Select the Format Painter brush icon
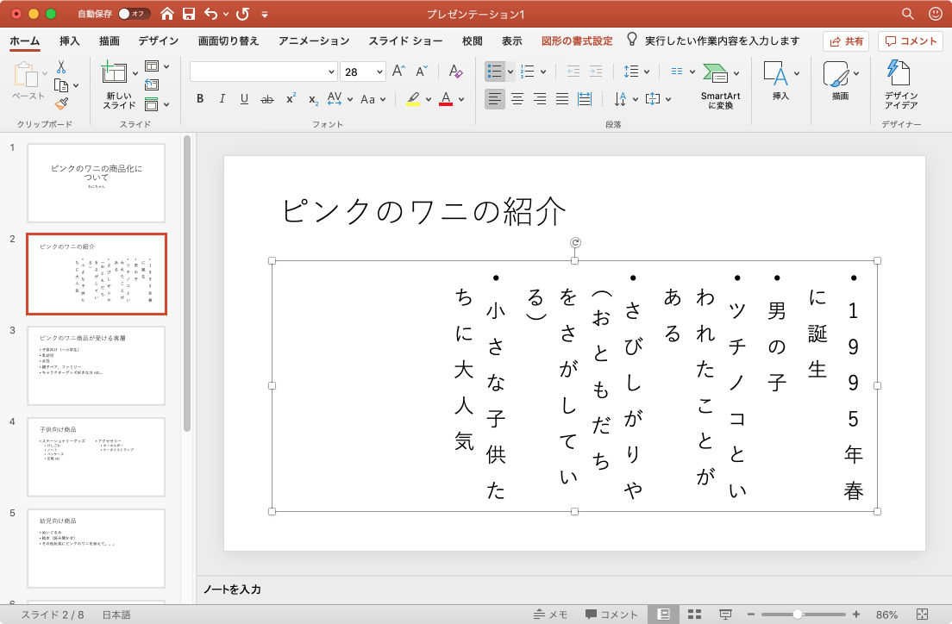 tap(61, 103)
